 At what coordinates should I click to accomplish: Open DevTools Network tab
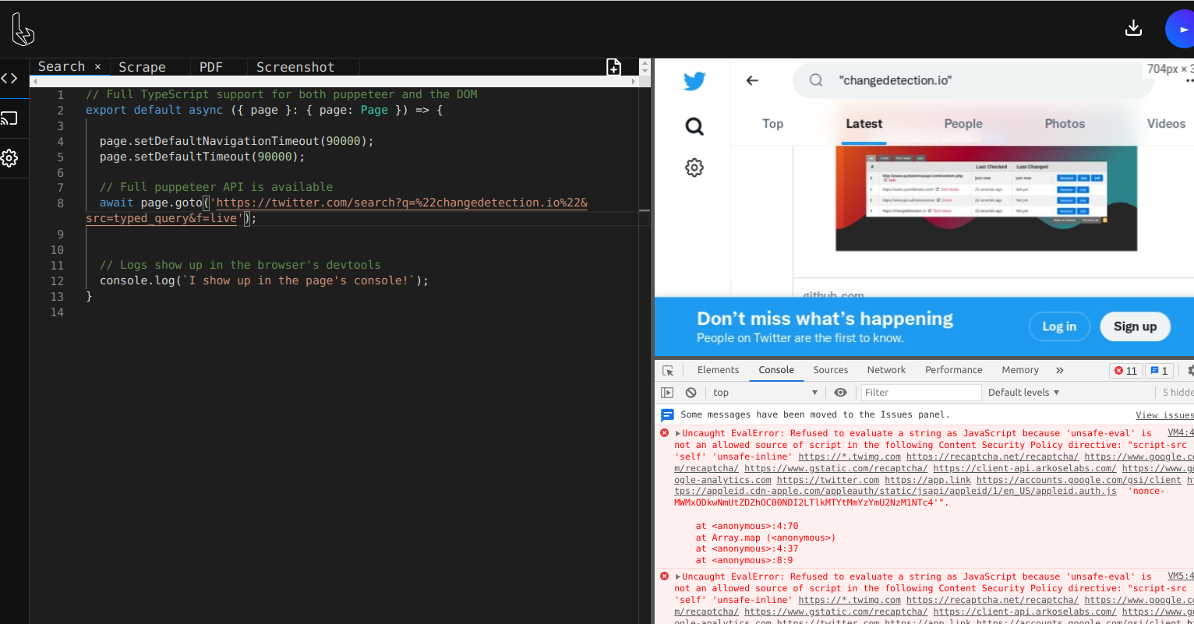887,370
